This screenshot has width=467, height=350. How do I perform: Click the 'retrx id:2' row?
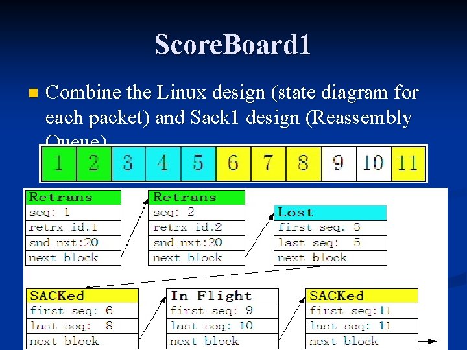[197, 228]
